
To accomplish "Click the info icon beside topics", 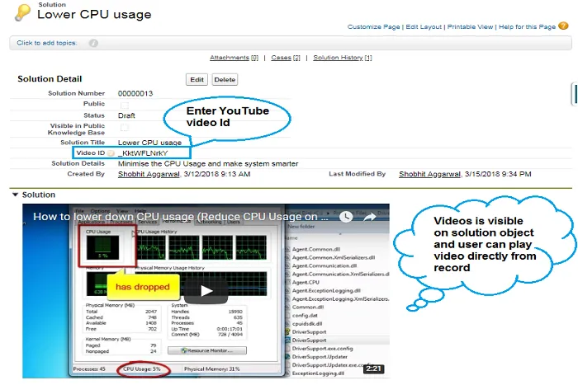I will [x=93, y=43].
